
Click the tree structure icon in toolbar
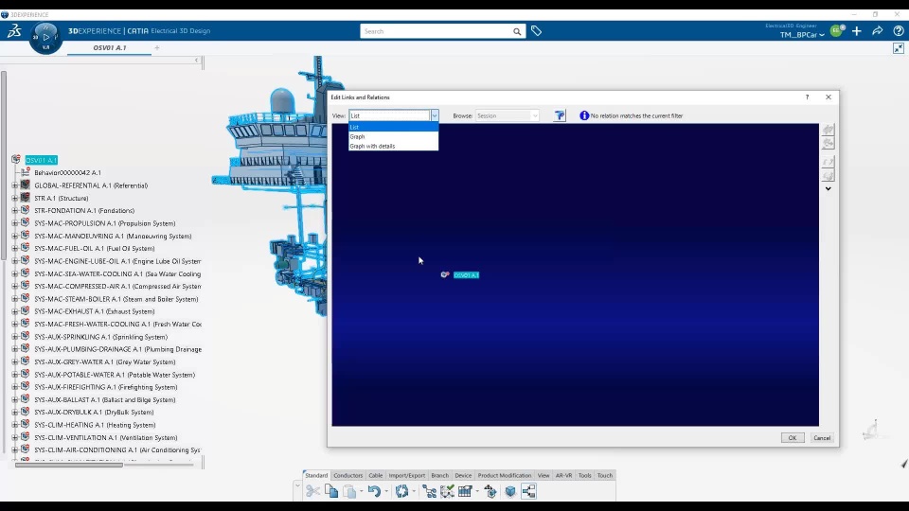(x=430, y=491)
